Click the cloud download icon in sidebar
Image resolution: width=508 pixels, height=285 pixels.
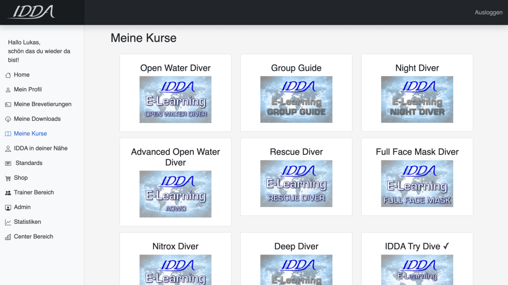click(x=8, y=119)
